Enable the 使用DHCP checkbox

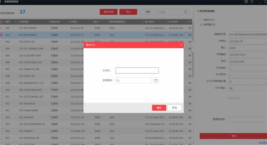[x=201, y=20]
